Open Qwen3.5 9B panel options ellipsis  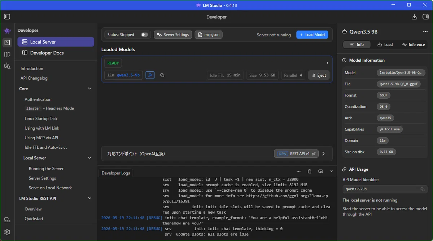tap(425, 32)
